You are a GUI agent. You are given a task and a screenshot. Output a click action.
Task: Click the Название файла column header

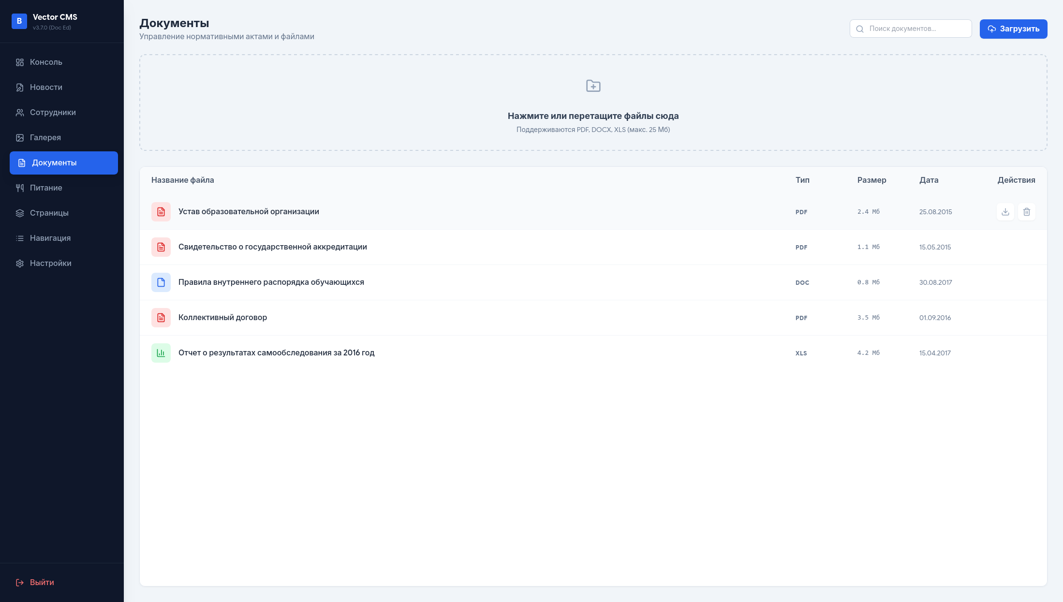pyautogui.click(x=182, y=180)
